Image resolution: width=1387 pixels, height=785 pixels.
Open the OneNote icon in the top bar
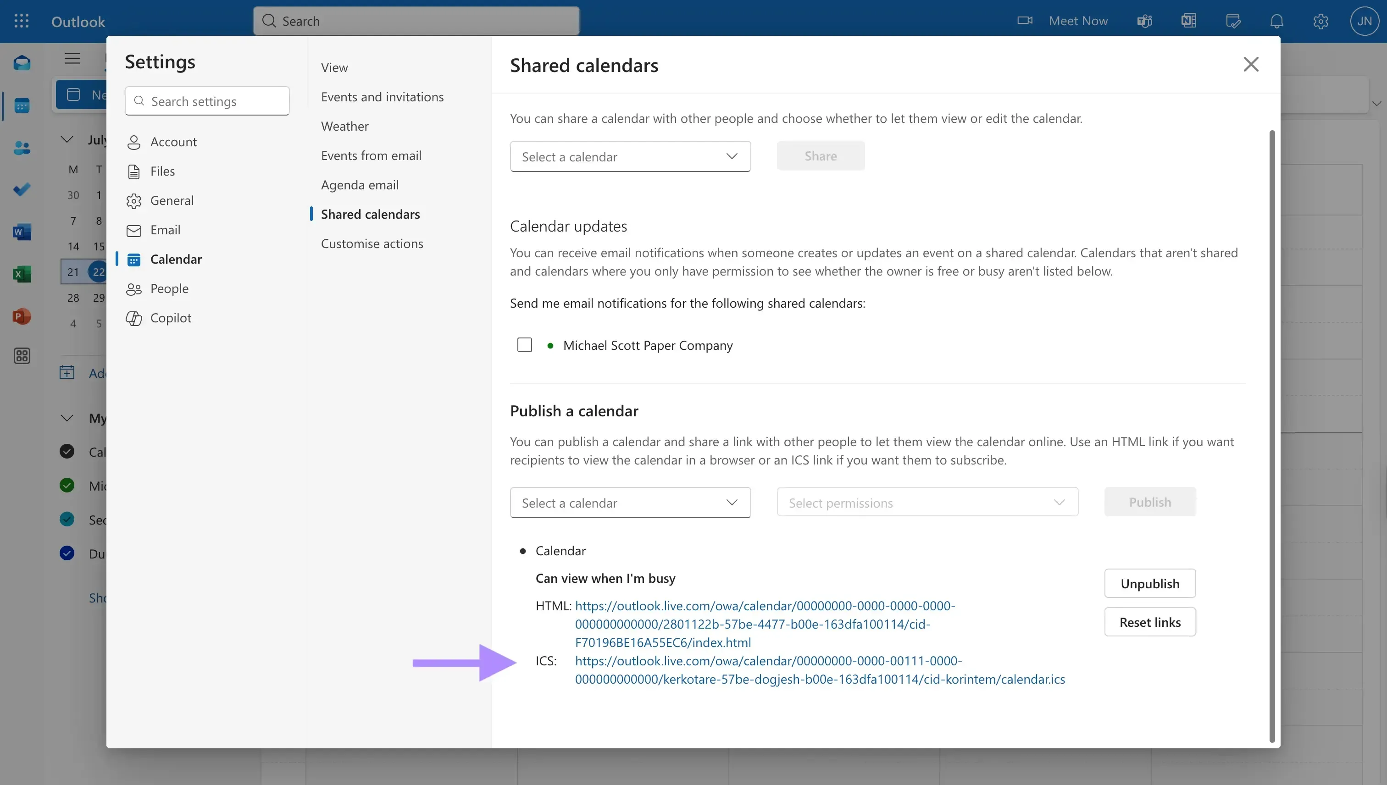pyautogui.click(x=1188, y=21)
